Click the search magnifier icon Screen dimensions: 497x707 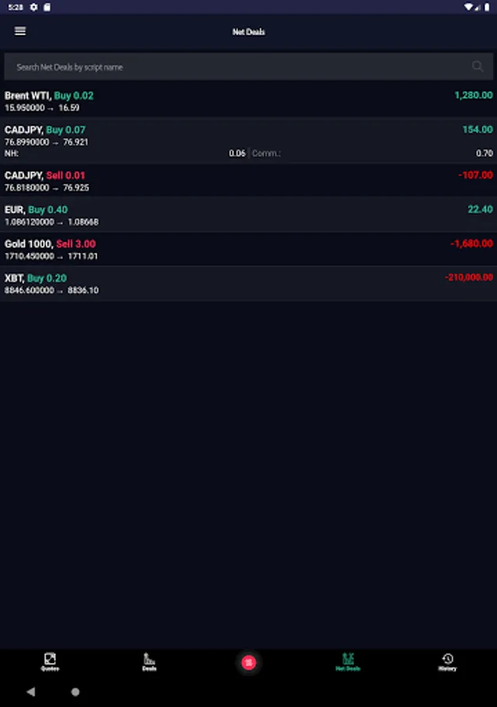[477, 67]
